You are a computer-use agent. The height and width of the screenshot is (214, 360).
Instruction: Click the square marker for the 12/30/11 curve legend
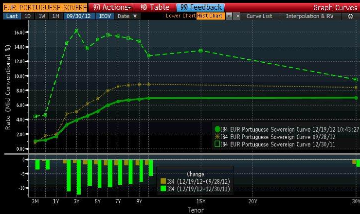pyautogui.click(x=217, y=144)
